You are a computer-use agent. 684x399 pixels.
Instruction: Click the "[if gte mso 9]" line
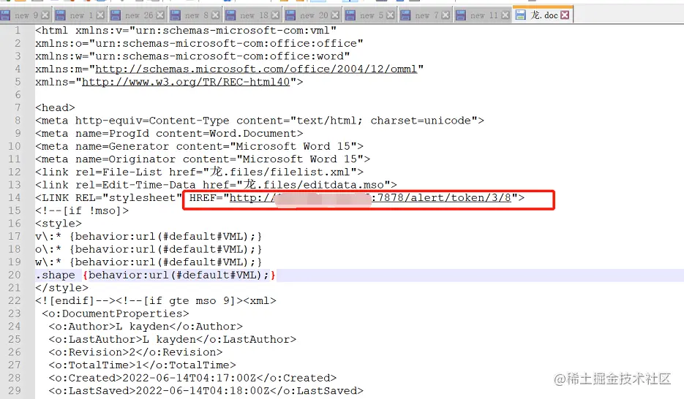tap(156, 301)
